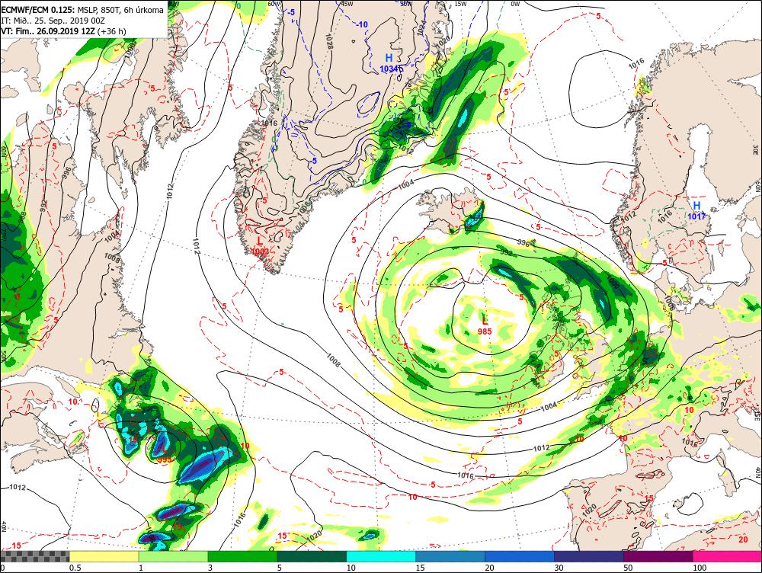The height and width of the screenshot is (573, 762).
Task: Click the high pressure 'H 1017' marker over Scandinavia
Action: [696, 210]
